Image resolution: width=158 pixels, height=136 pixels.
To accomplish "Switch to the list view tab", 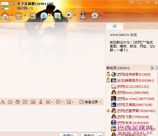I will click(x=133, y=26).
